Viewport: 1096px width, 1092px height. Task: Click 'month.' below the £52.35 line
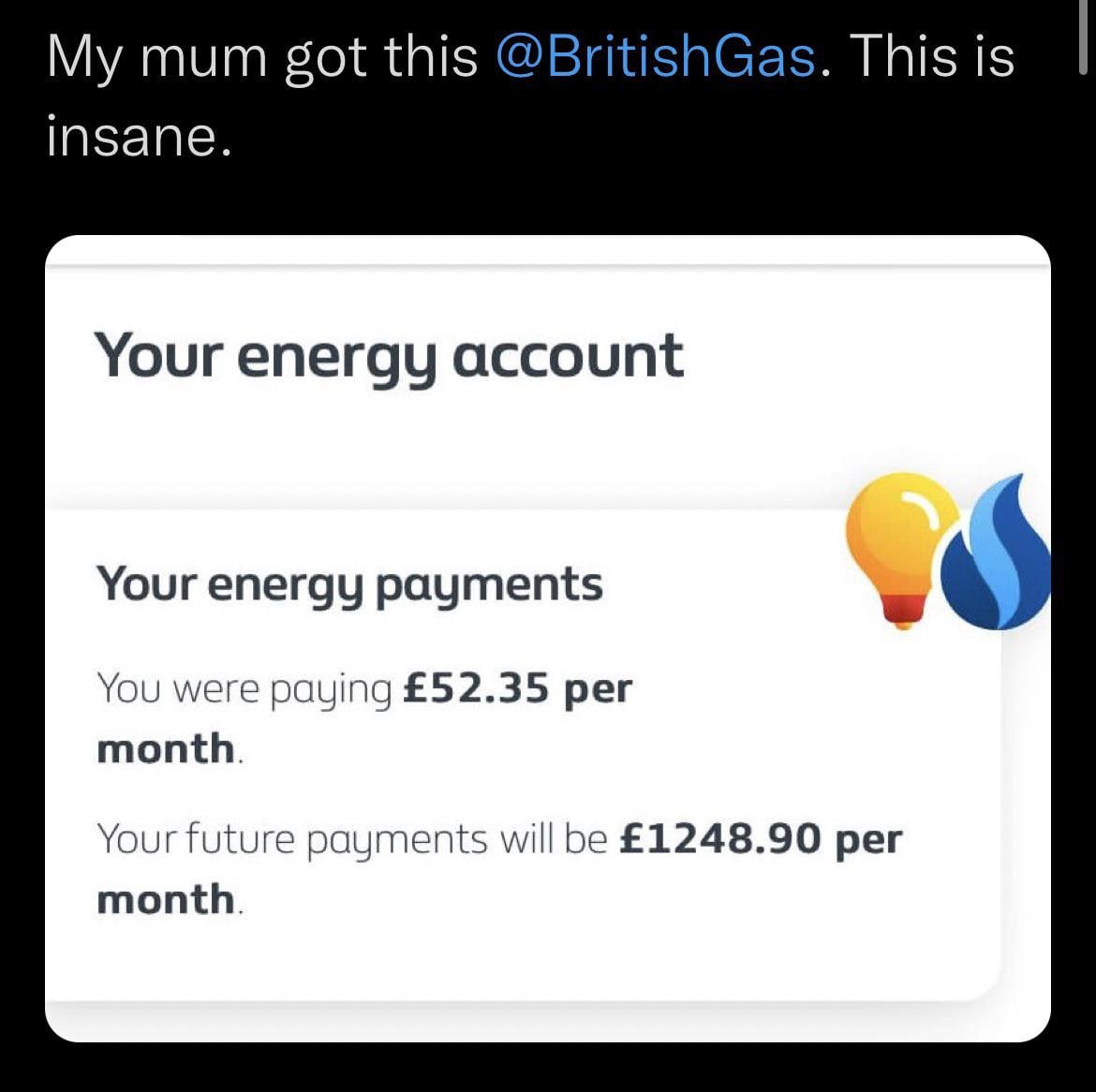pyautogui.click(x=170, y=750)
